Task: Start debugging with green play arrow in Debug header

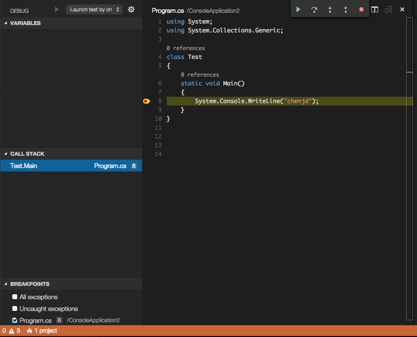Action: click(57, 9)
